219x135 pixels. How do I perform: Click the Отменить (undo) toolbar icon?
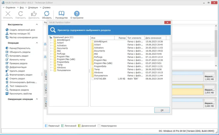8,14
